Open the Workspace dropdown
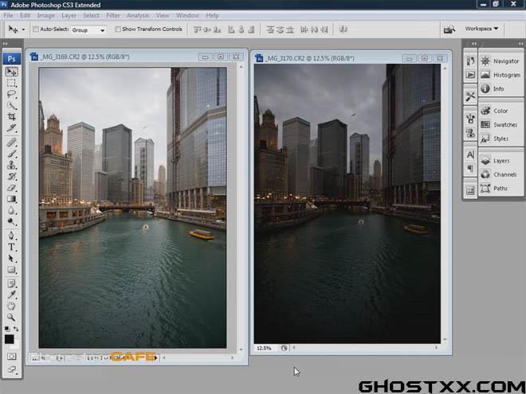This screenshot has width=526, height=394. [x=481, y=29]
